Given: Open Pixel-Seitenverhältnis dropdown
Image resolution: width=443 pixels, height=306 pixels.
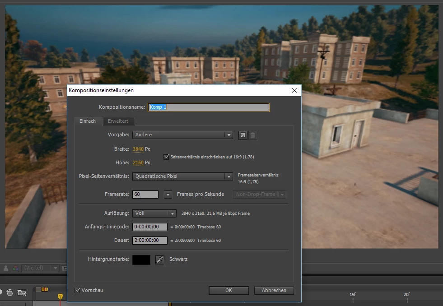Looking at the screenshot, I should coord(182,176).
